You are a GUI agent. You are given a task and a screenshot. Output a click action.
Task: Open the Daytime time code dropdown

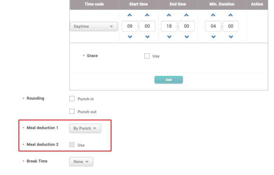coord(94,26)
